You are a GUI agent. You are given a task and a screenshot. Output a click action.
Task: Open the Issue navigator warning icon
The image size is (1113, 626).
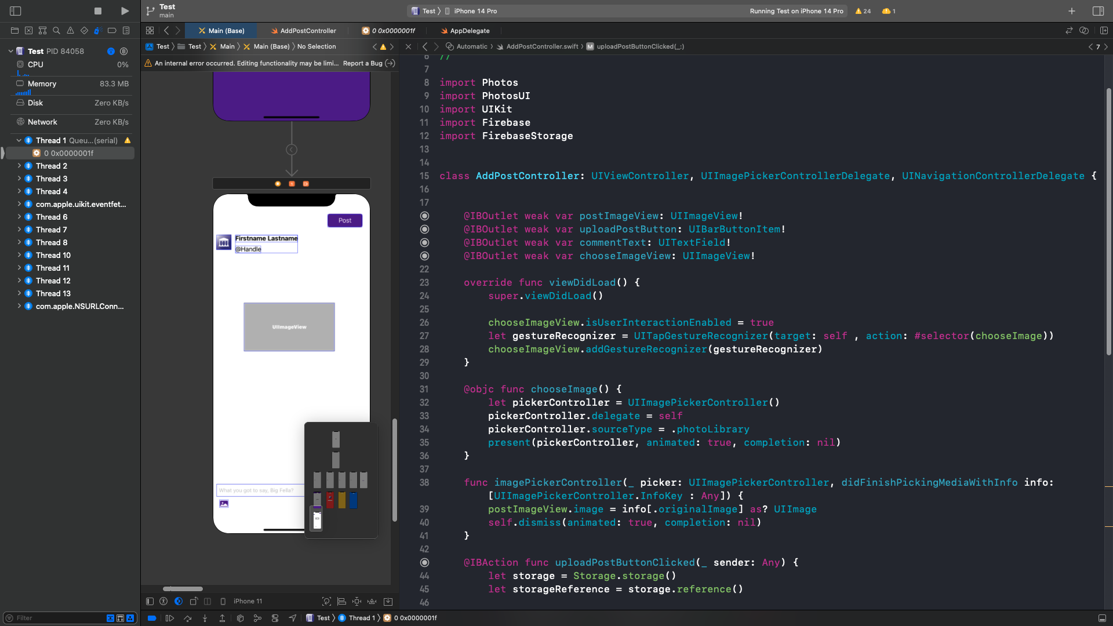(70, 31)
